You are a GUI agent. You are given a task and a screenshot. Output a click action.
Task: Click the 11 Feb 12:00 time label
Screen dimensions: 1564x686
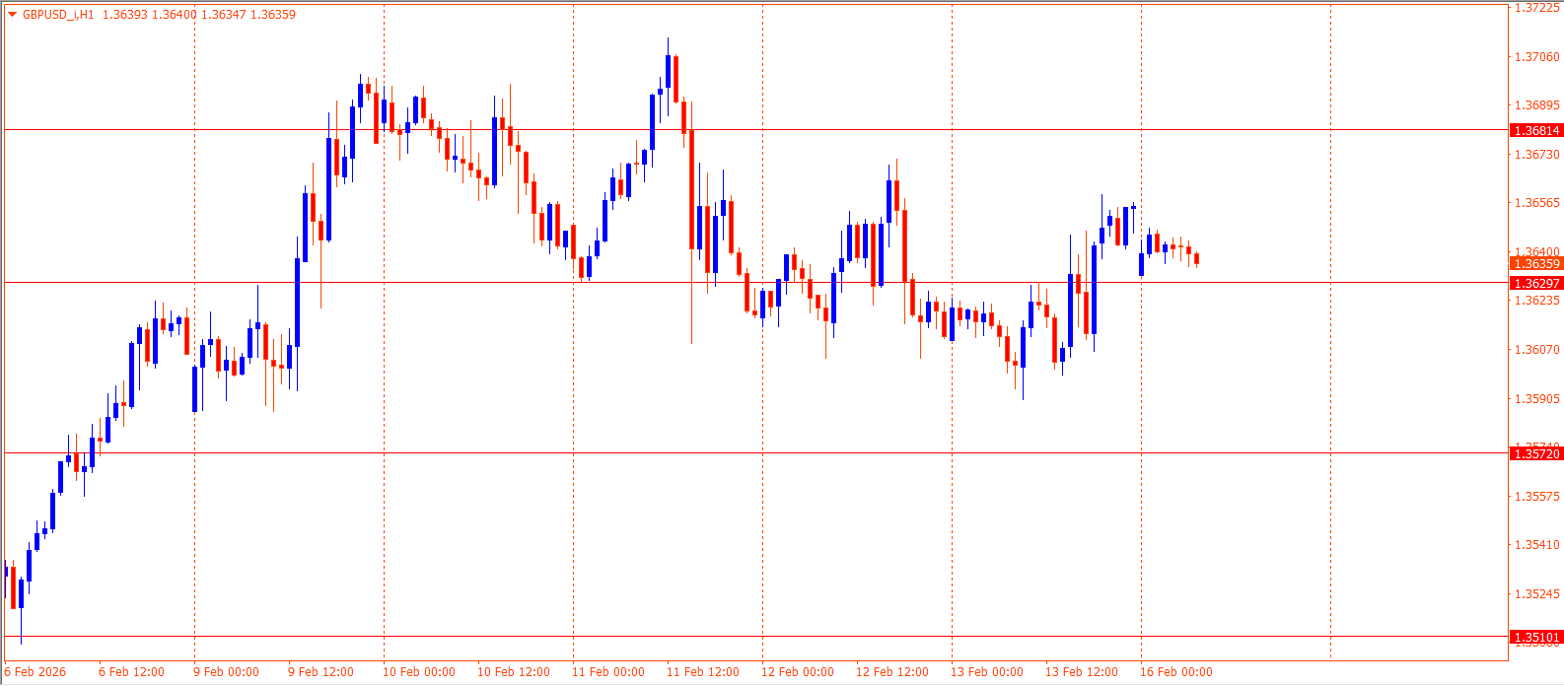[703, 672]
